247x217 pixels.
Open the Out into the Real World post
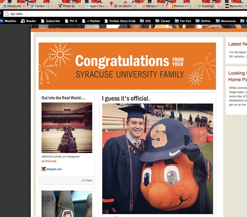(x=63, y=98)
